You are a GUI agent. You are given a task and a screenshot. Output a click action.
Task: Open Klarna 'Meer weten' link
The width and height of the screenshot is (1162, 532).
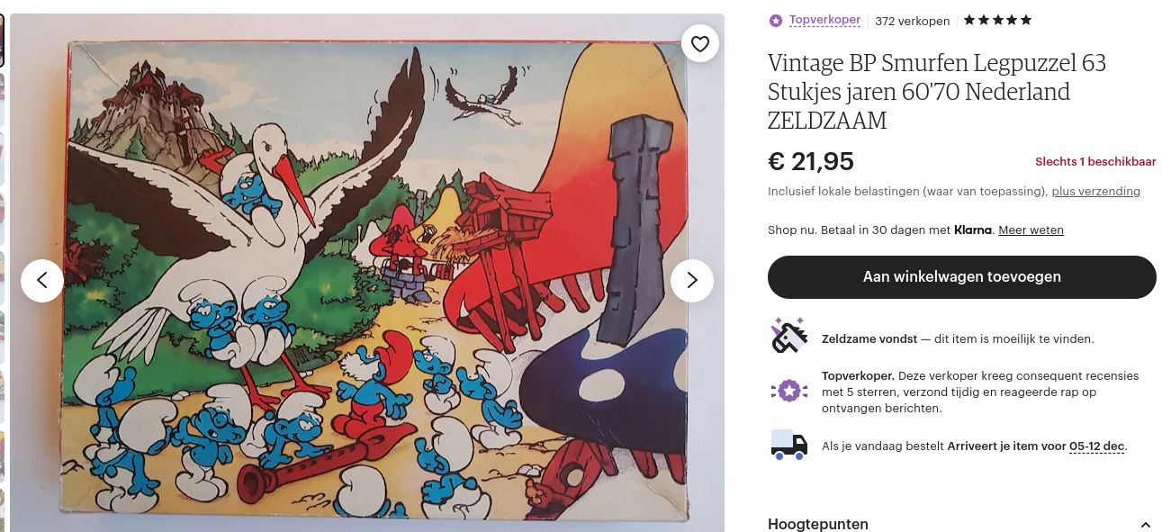pyautogui.click(x=1031, y=230)
